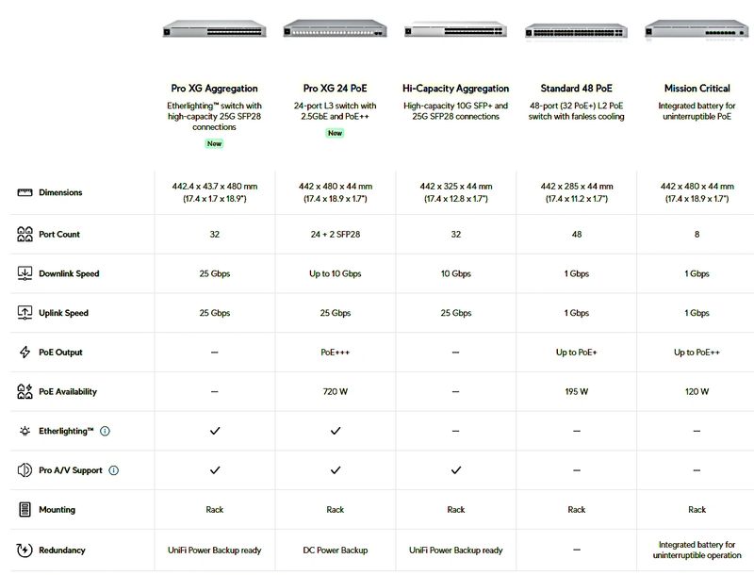Click the PoE Output lightning bolt icon

(25, 352)
